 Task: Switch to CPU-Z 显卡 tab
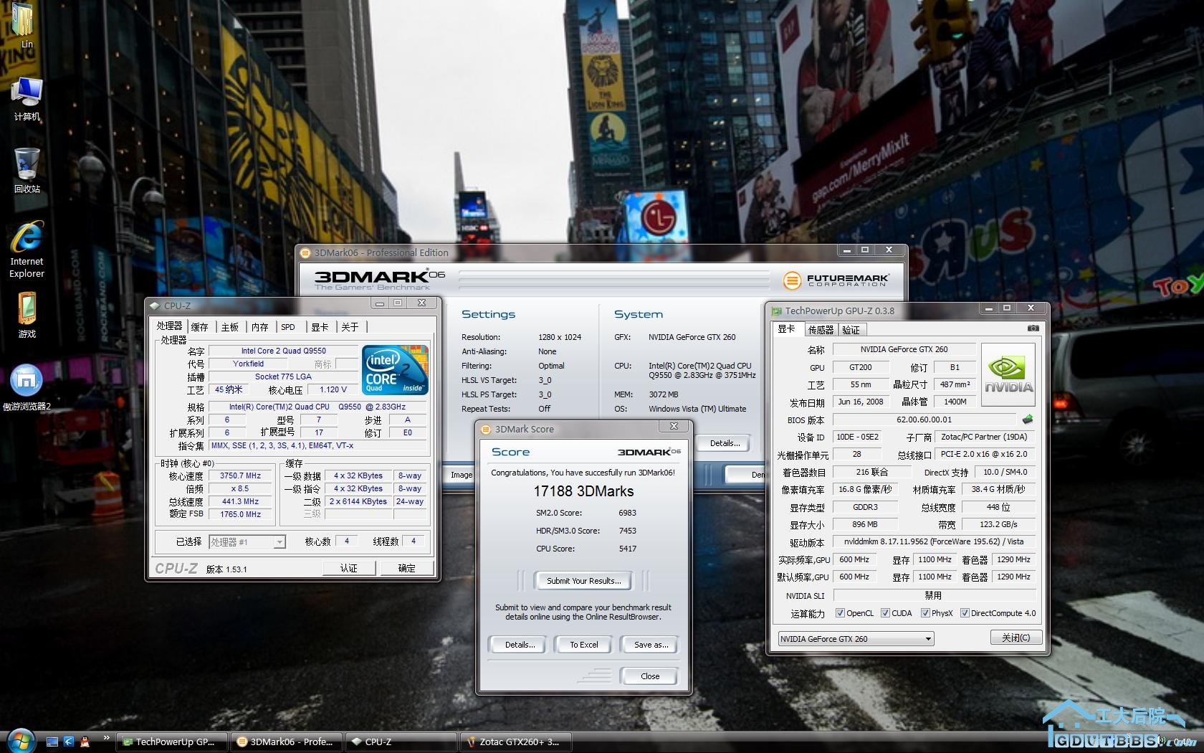(x=320, y=327)
